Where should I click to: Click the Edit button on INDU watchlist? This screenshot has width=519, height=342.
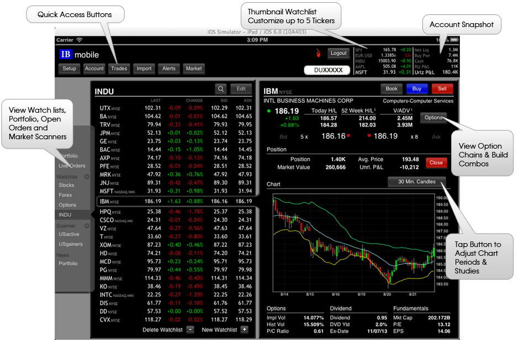tap(241, 89)
